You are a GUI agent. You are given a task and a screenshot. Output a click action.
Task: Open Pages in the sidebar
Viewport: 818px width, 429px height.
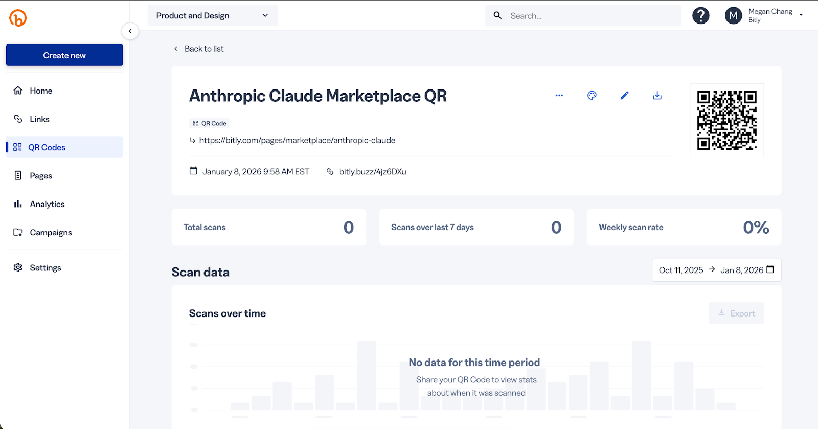tap(64, 176)
